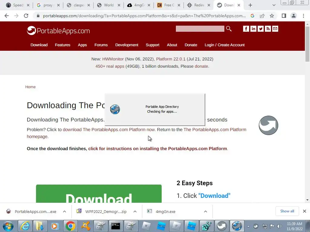Toggle the browser side panel icon
310x232 pixels.
click(x=284, y=16)
